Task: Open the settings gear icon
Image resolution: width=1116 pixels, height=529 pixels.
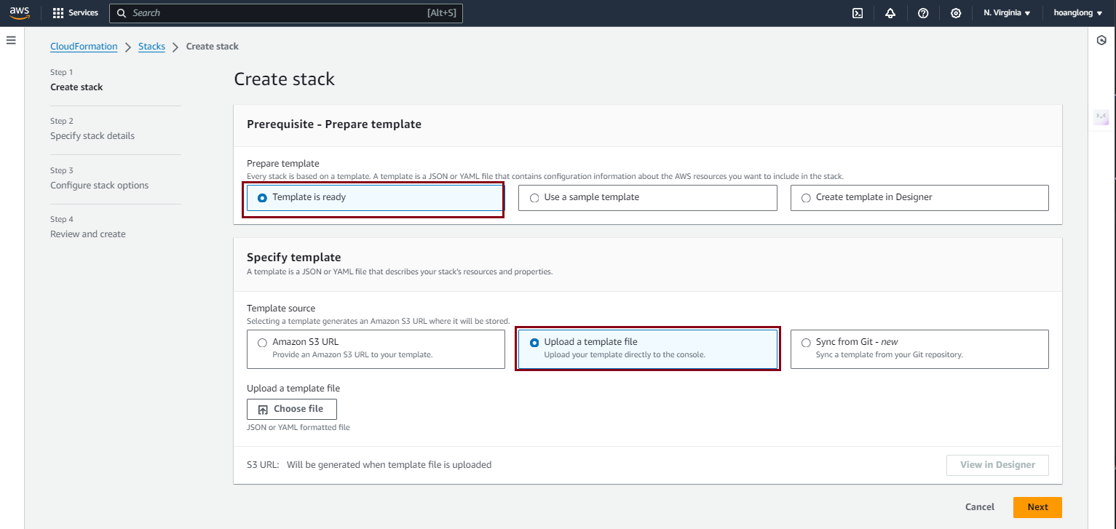Action: 956,13
